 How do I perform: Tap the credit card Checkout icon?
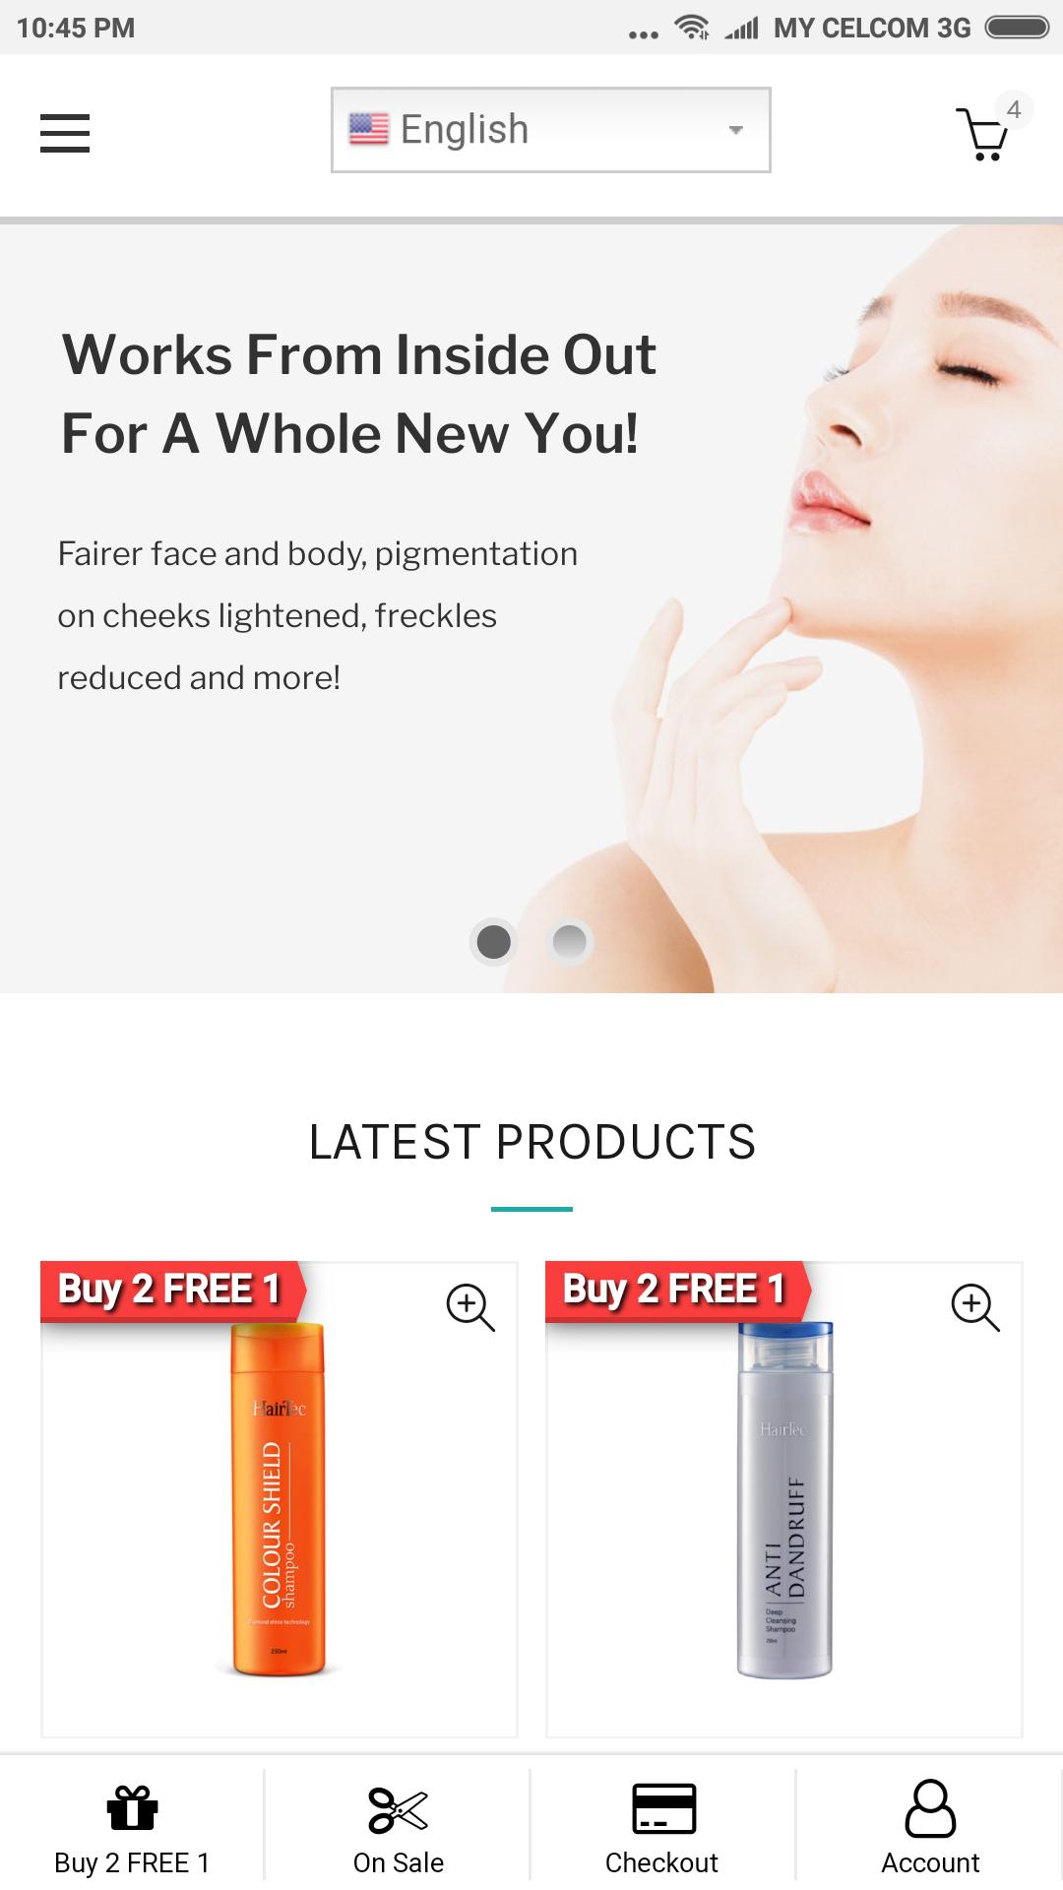point(663,1809)
